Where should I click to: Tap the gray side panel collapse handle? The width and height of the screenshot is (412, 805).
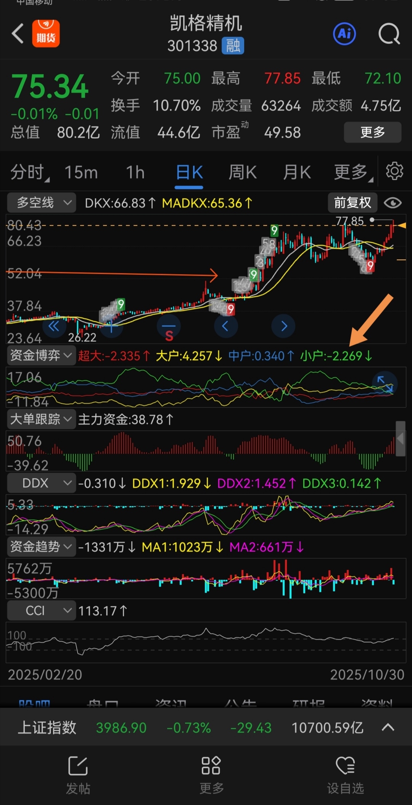point(401,439)
